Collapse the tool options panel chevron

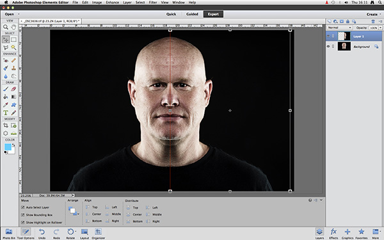click(x=321, y=200)
